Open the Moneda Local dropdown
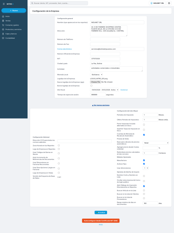 [x=96, y=75]
